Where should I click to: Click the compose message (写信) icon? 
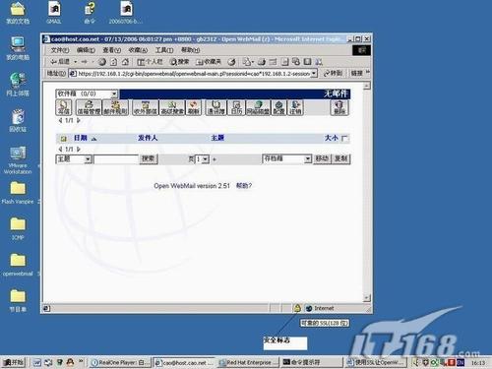64,107
